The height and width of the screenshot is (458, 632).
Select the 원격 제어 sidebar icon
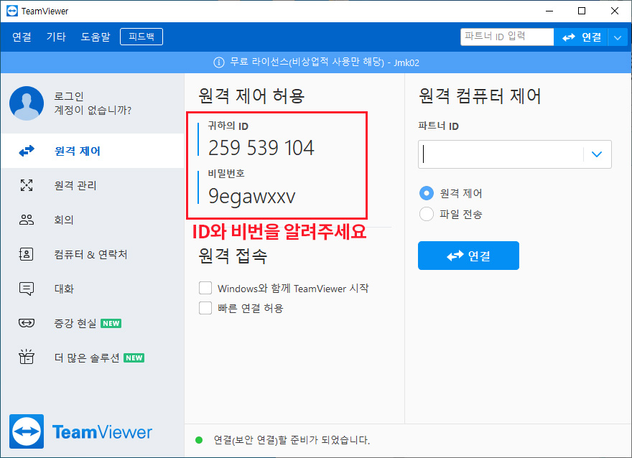pos(26,151)
